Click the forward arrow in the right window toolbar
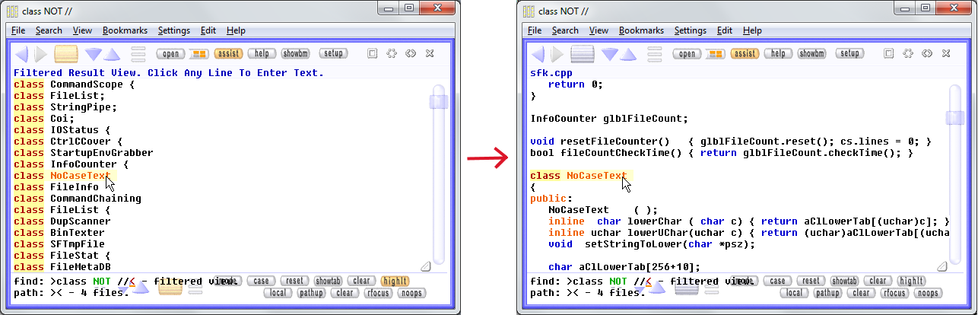 [557, 54]
